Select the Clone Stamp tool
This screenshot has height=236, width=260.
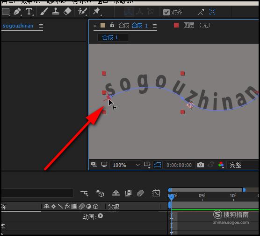tap(56, 12)
